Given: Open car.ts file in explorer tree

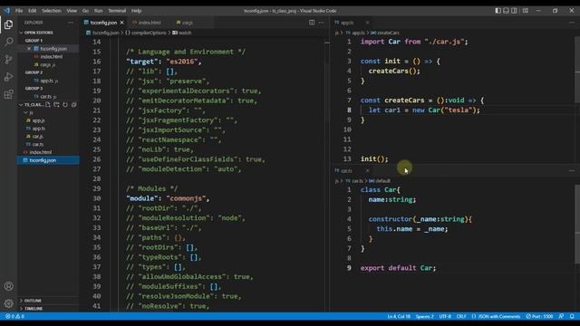Looking at the screenshot, I should (x=37, y=144).
